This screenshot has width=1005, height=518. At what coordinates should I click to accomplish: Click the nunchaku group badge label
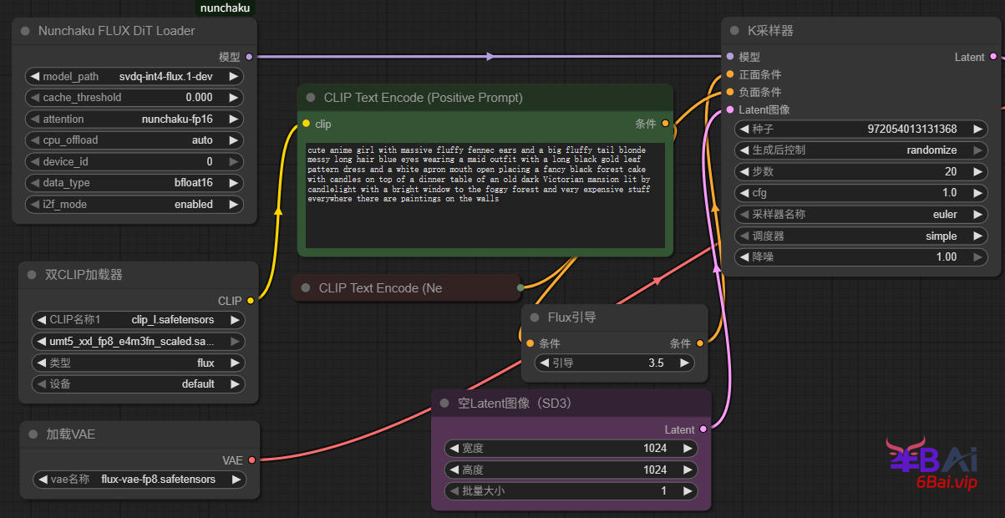(x=225, y=8)
